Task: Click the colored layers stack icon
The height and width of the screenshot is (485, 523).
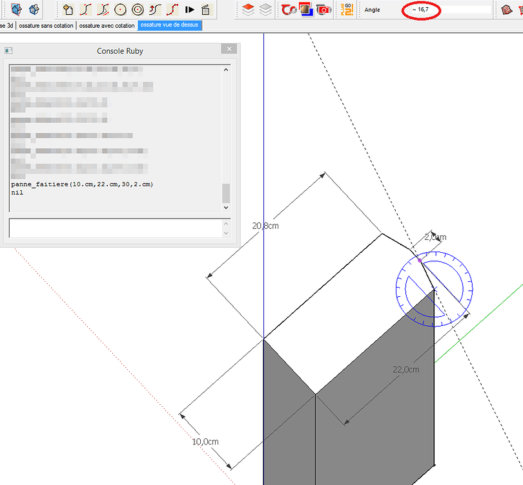Action: (x=247, y=10)
